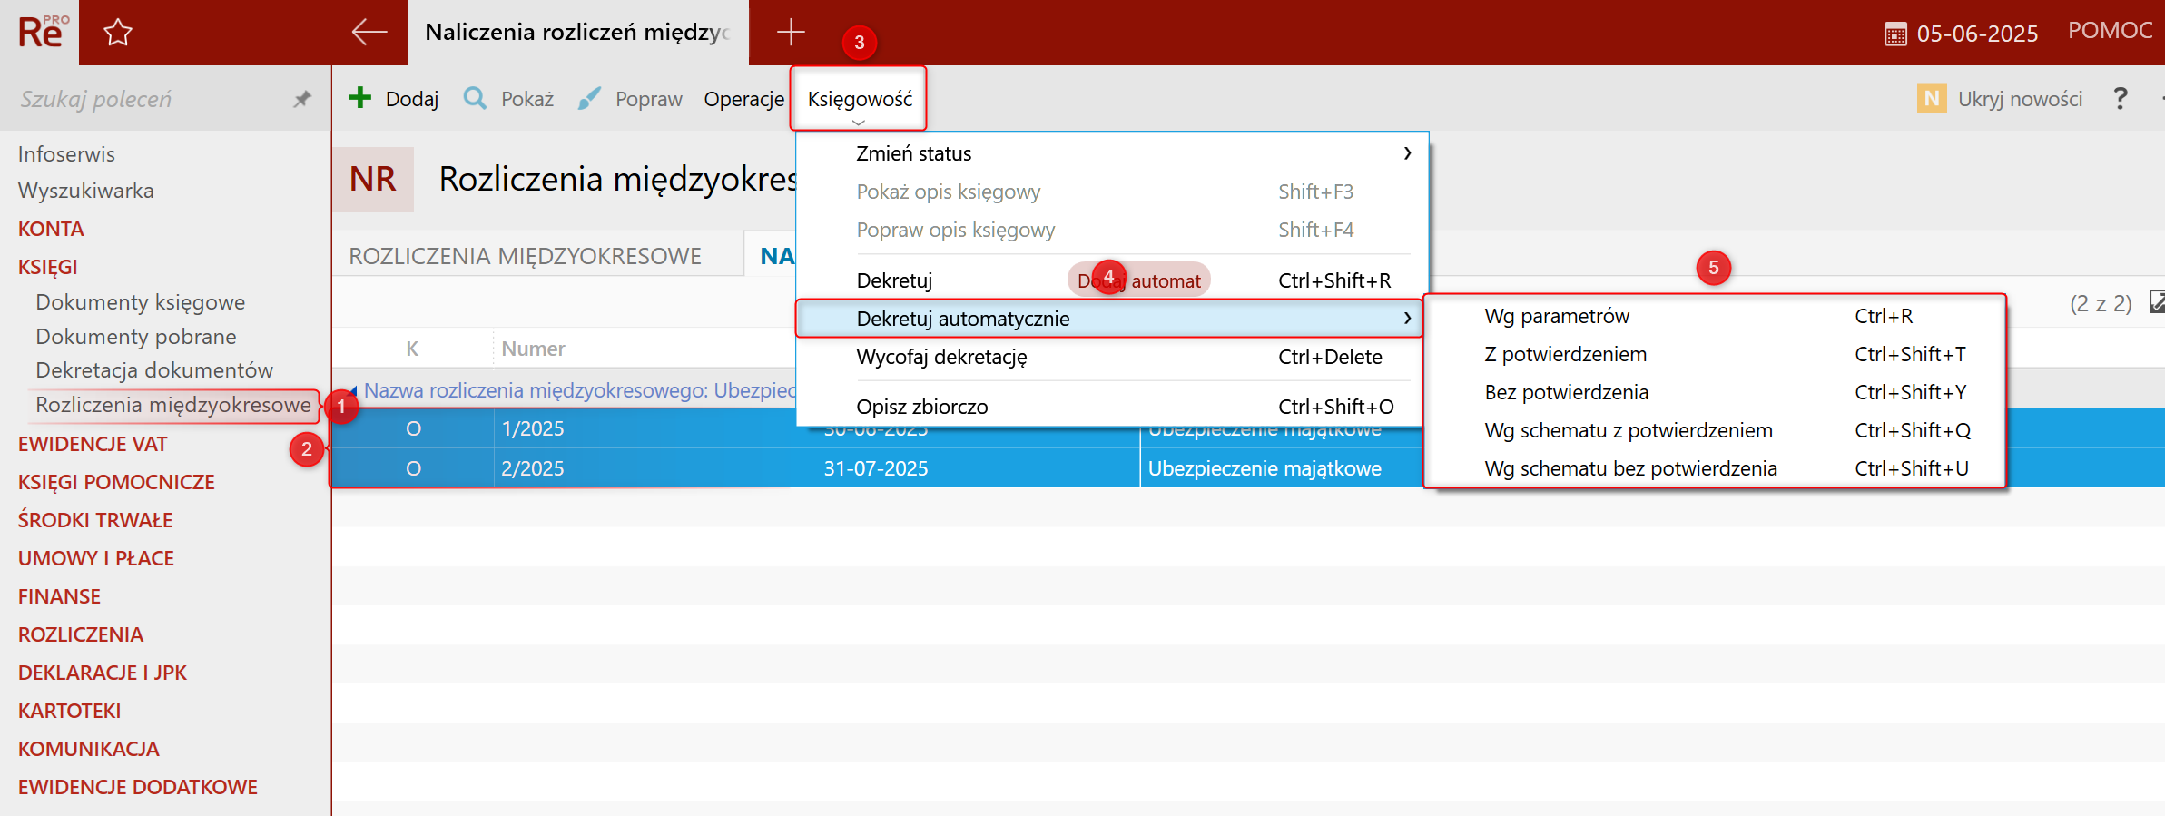Screen dimensions: 2165x816
Task: Expand UMOWY I PŁACE sidebar section
Action: [96, 558]
